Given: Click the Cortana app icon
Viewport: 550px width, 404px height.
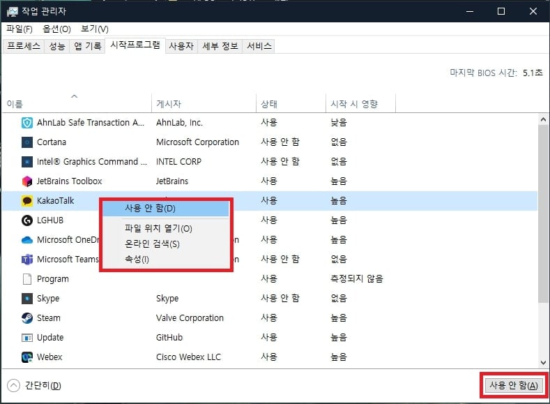Looking at the screenshot, I should (x=27, y=142).
